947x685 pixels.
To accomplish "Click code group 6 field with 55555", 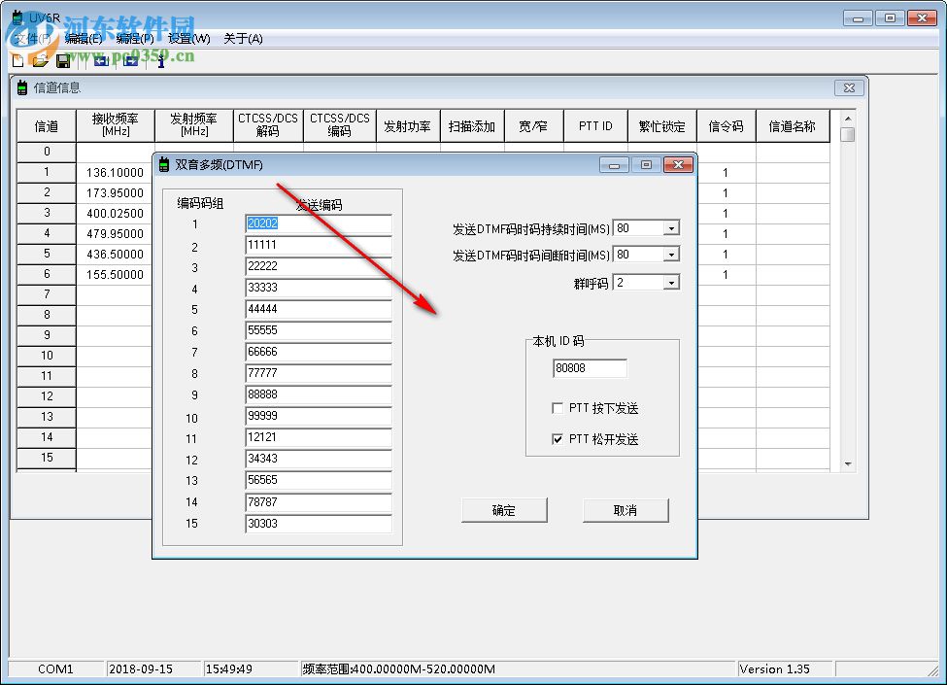I will 319,330.
